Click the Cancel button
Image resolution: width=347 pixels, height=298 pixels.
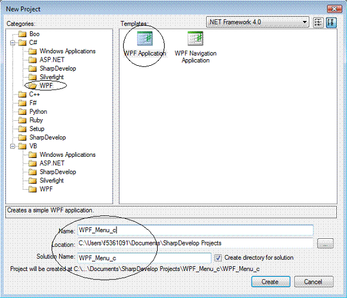pyautogui.click(x=314, y=282)
